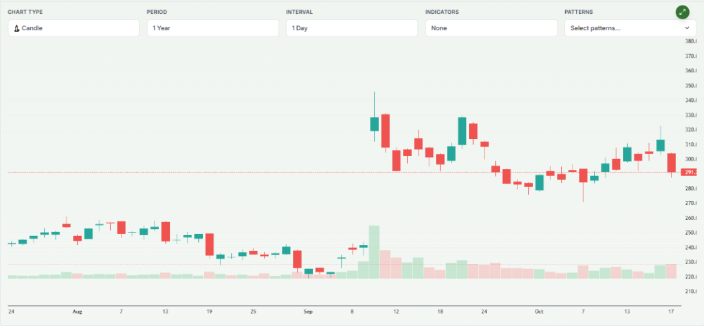Click the 350 level on the price axis
704x326 pixels.
click(688, 86)
